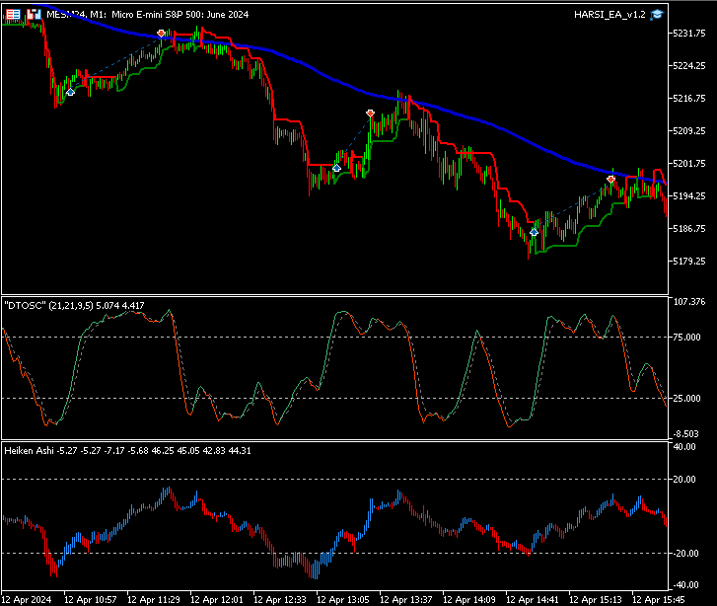Select the blue buy arrow near 10:57
Image resolution: width=717 pixels, height=606 pixels.
[x=70, y=92]
